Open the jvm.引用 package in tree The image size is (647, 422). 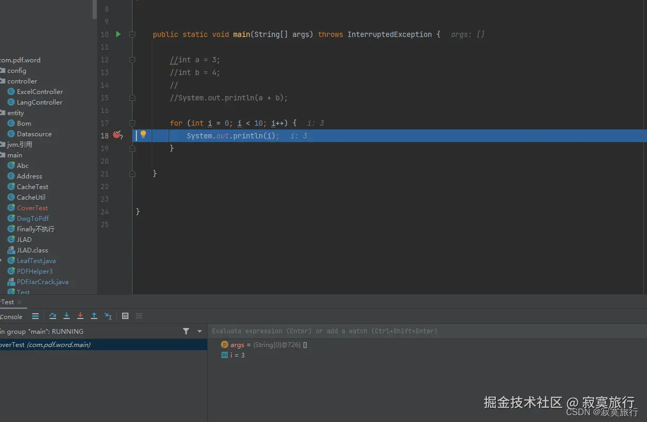pos(20,144)
